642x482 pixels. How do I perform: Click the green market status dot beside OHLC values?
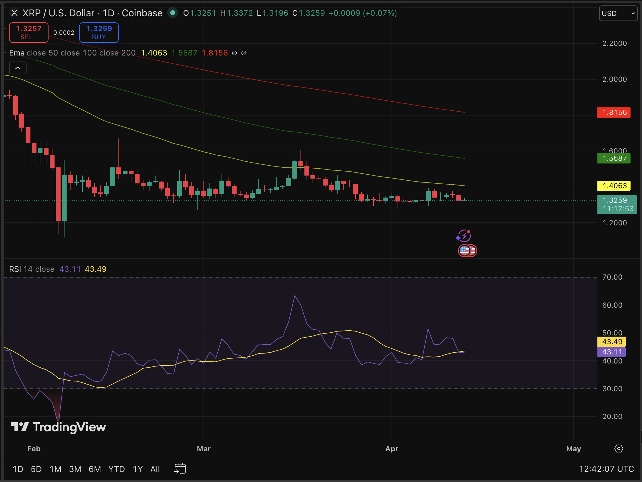pos(173,13)
